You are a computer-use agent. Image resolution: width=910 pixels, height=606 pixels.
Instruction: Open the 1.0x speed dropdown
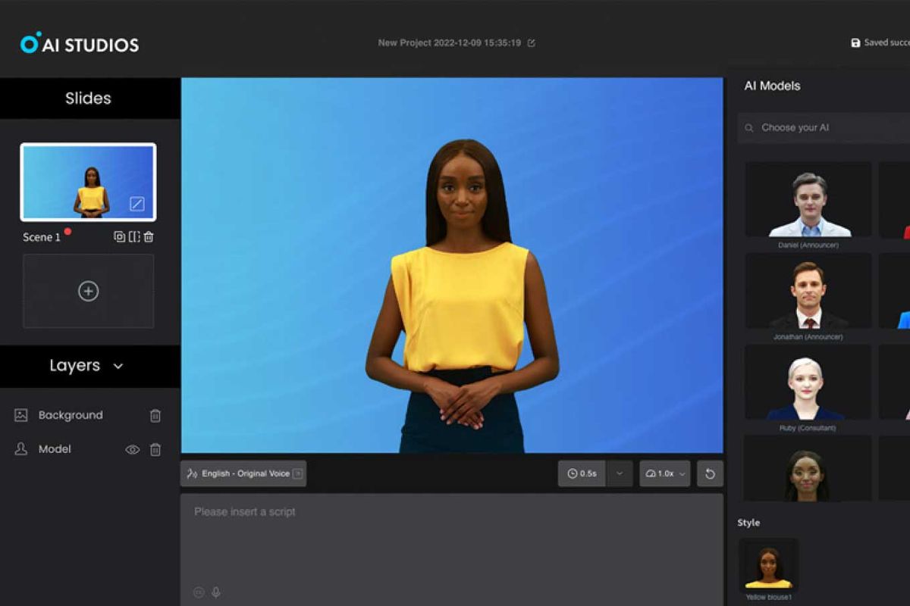click(664, 473)
